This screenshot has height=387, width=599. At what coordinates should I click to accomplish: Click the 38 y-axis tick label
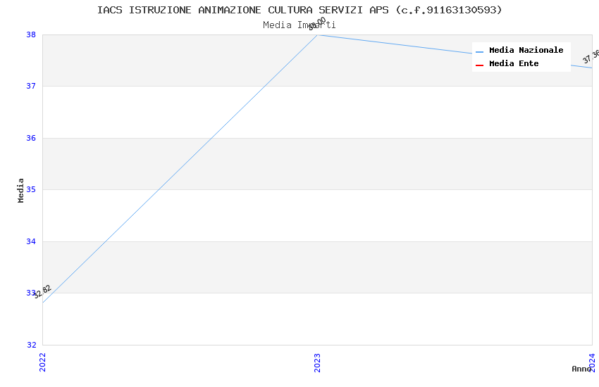(31, 34)
